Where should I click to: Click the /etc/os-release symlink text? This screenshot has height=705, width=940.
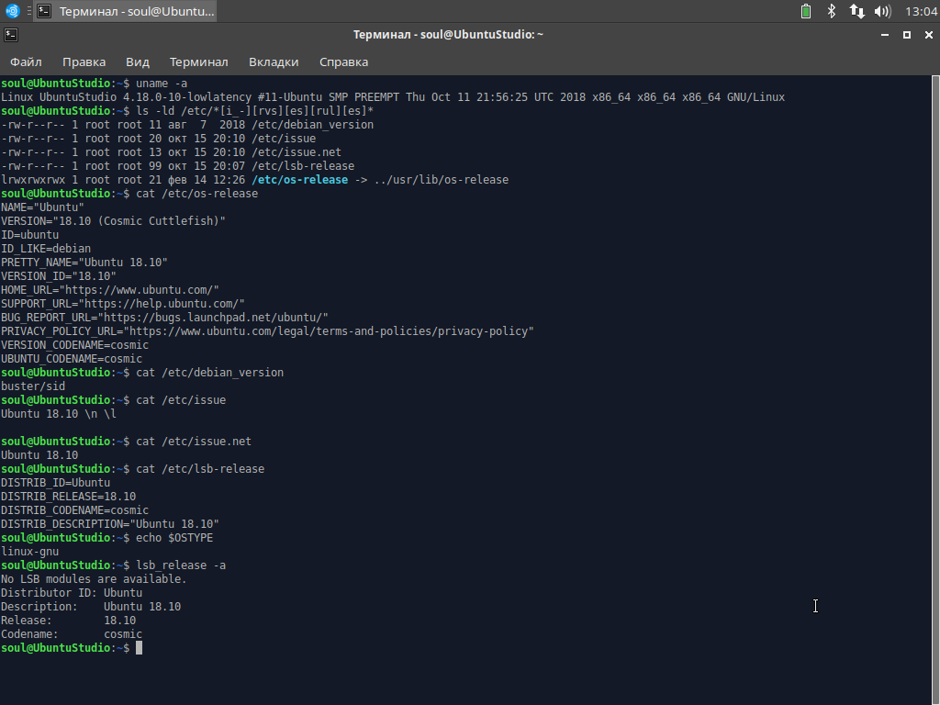coord(300,180)
